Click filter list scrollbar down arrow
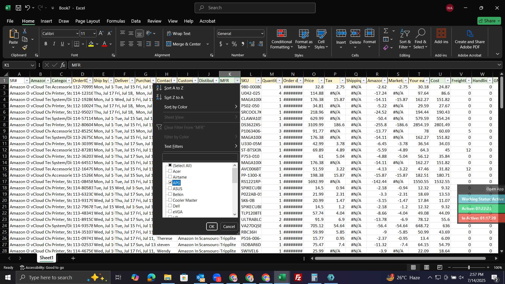 235,214
